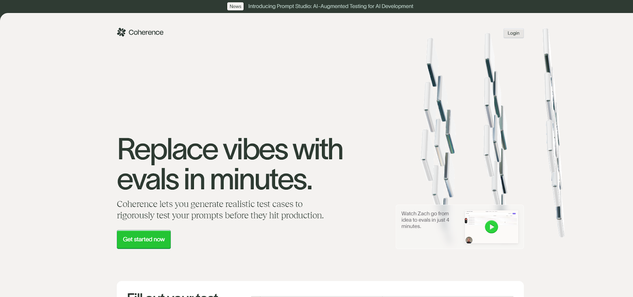Click the 'Replace vibes with evals' headline
Viewport: 633px width, 297px height.
tap(230, 164)
